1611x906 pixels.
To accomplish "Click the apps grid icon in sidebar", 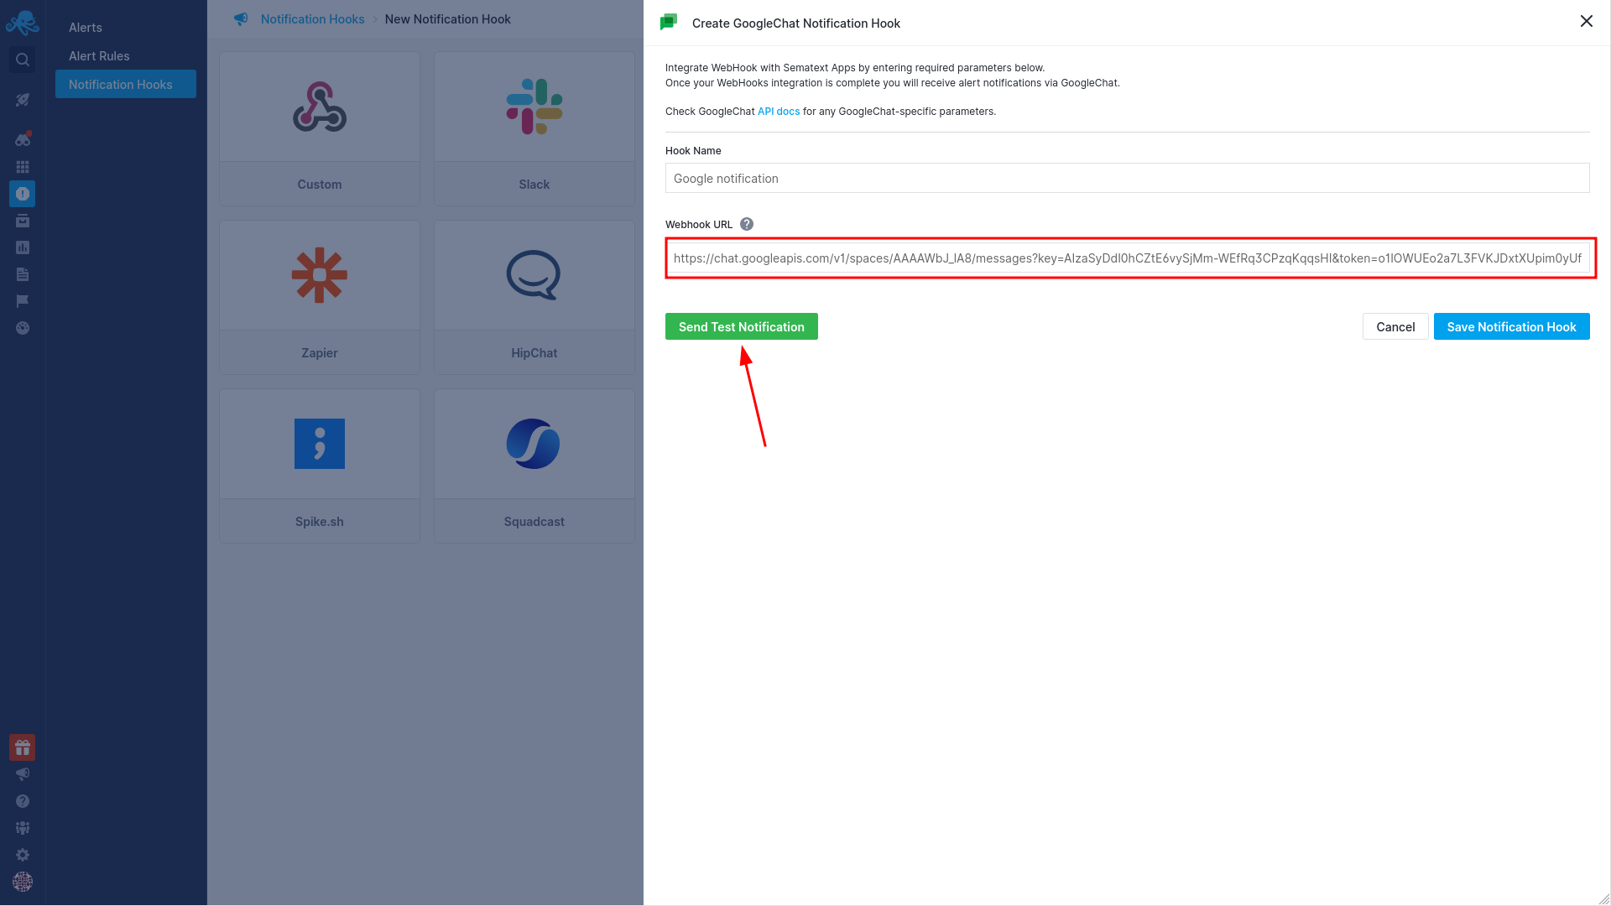I will tap(23, 167).
